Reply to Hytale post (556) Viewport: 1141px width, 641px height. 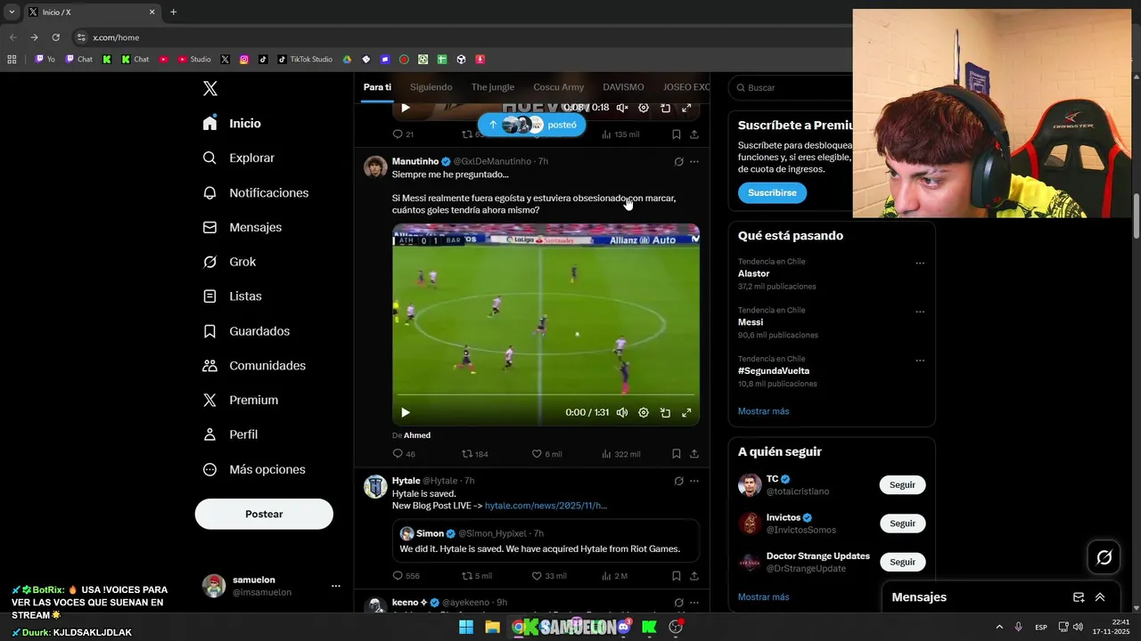point(406,576)
